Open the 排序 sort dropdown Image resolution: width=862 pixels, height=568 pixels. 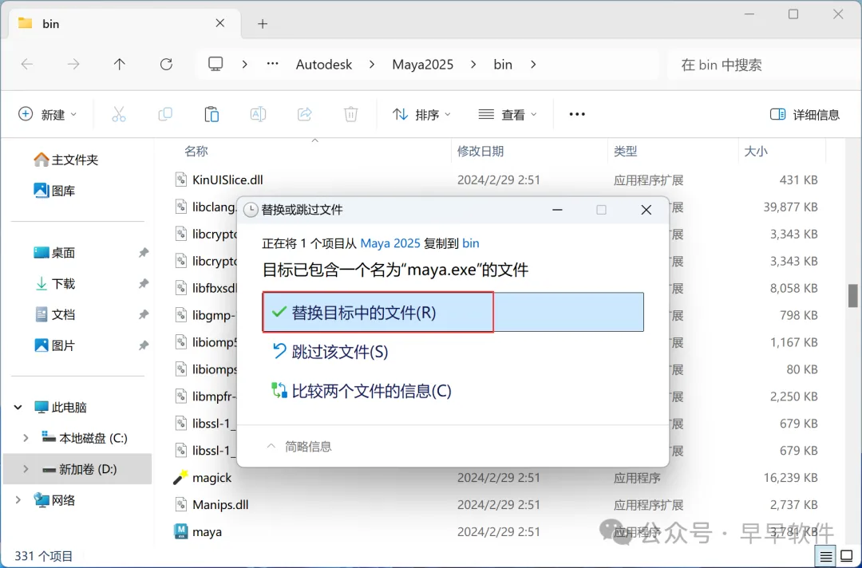[x=421, y=114]
